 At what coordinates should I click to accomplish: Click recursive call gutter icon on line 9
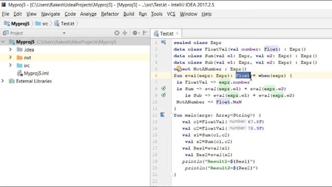163,95
